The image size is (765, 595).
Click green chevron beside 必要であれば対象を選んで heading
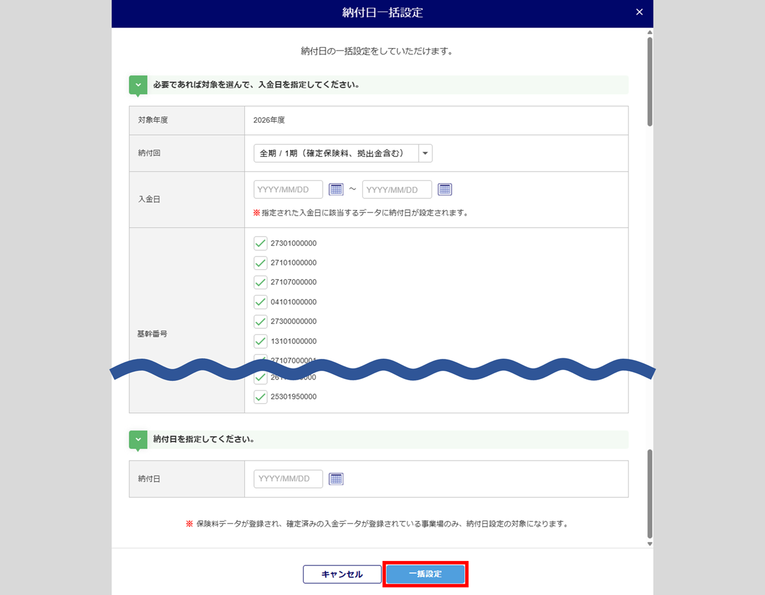pyautogui.click(x=138, y=85)
